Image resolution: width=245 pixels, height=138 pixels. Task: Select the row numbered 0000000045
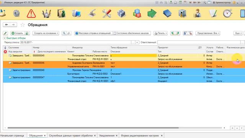(124, 57)
